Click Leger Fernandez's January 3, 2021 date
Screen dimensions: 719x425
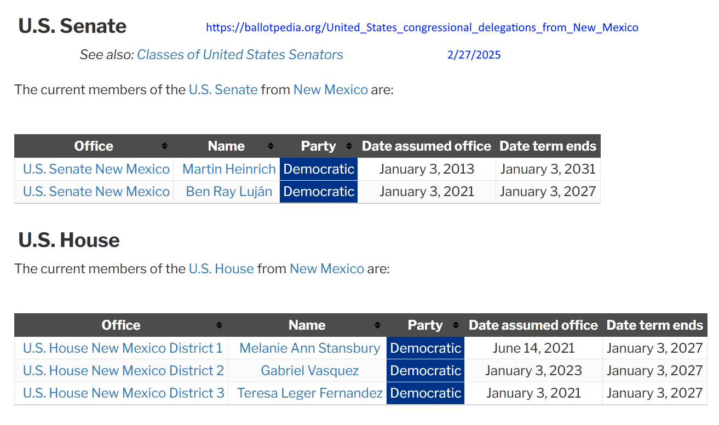click(x=533, y=393)
